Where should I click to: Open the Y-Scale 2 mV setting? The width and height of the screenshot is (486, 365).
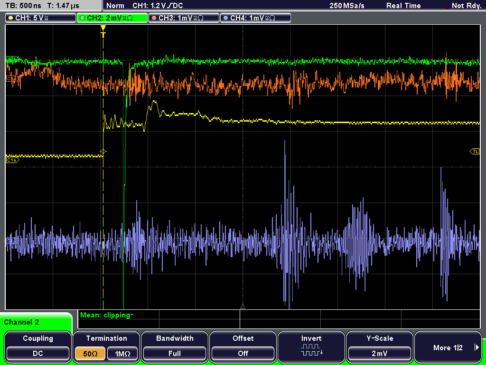(x=380, y=353)
